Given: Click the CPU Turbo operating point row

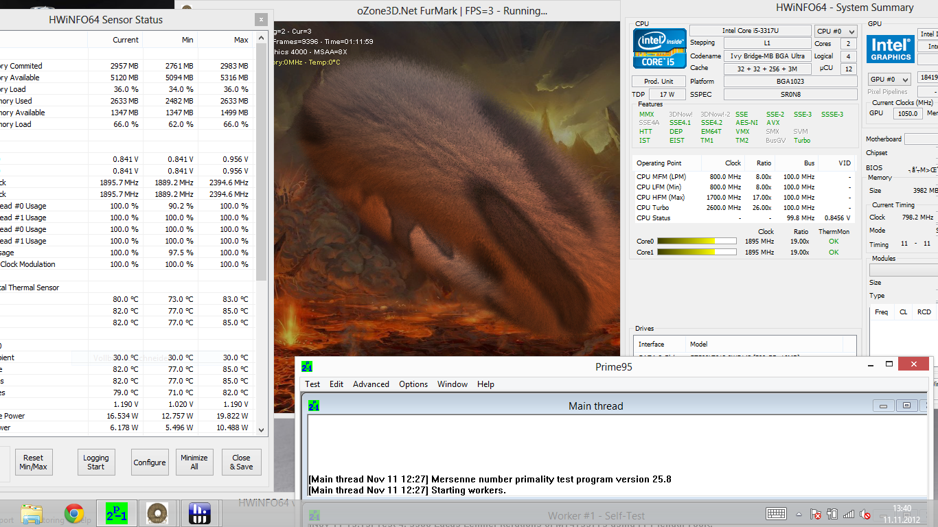Looking at the screenshot, I should pyautogui.click(x=745, y=208).
